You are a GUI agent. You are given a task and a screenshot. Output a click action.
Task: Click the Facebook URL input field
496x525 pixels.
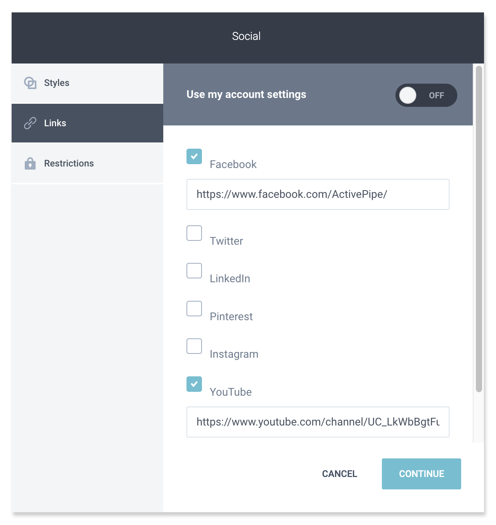[318, 194]
